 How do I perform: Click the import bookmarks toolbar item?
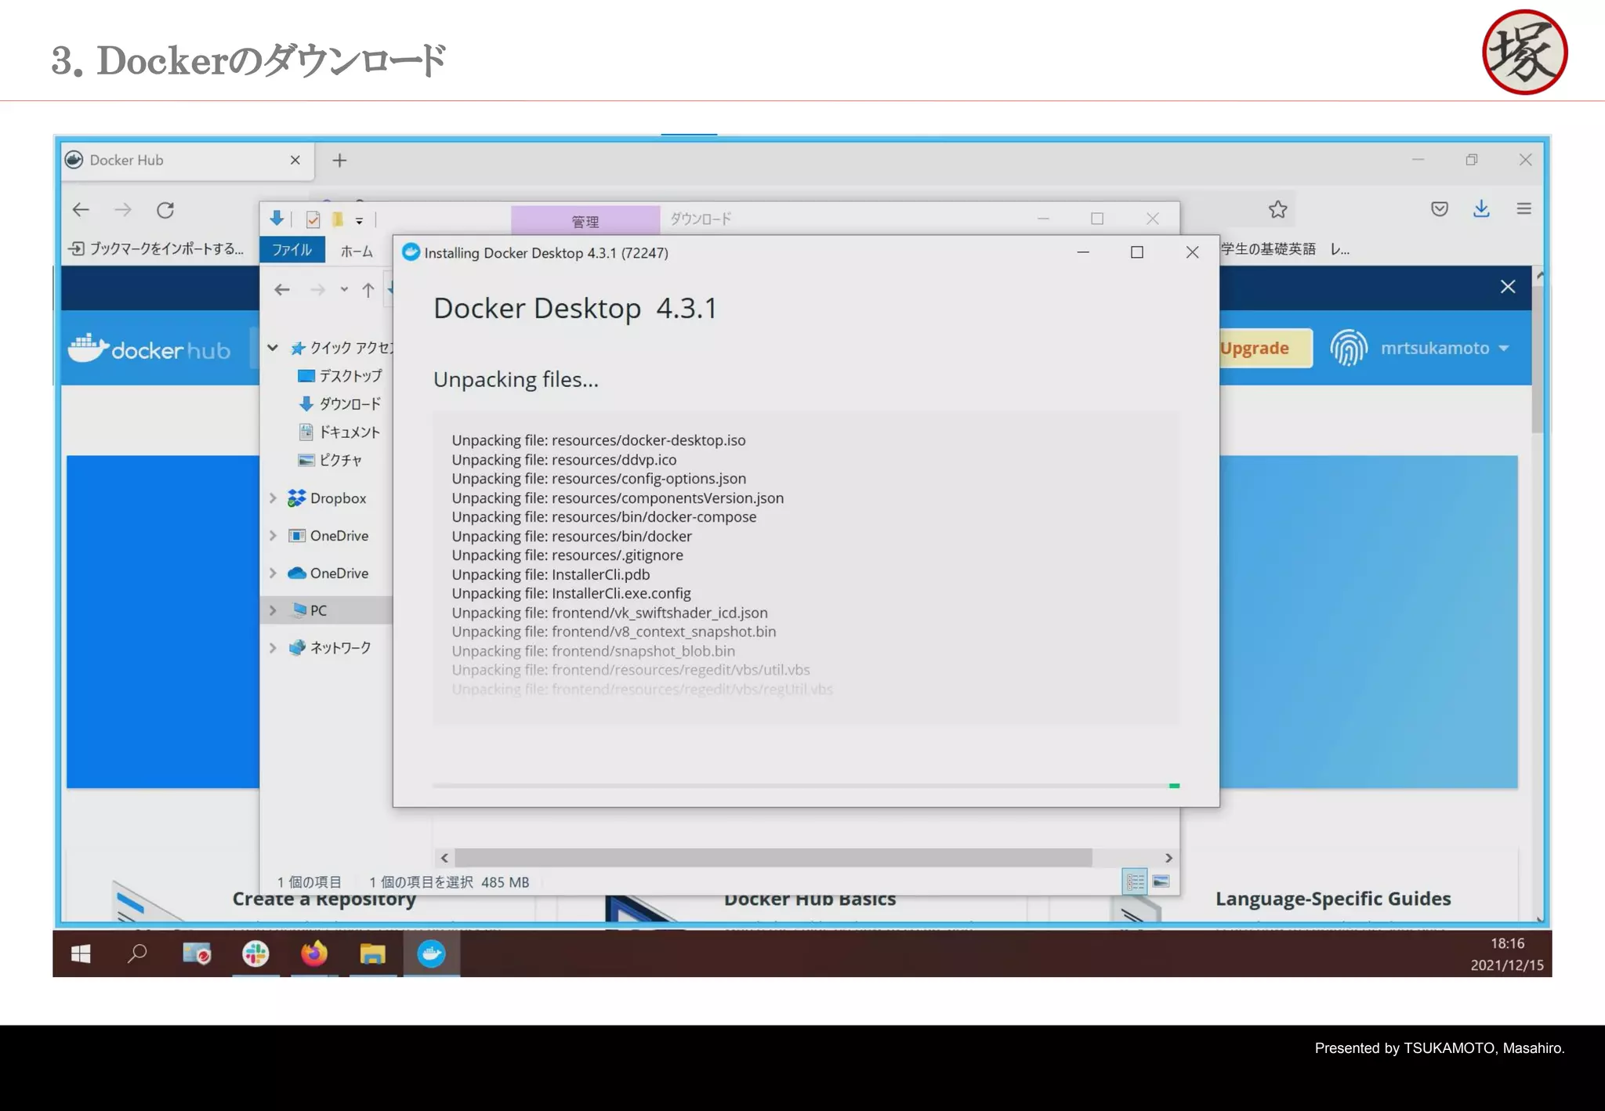[x=156, y=249]
